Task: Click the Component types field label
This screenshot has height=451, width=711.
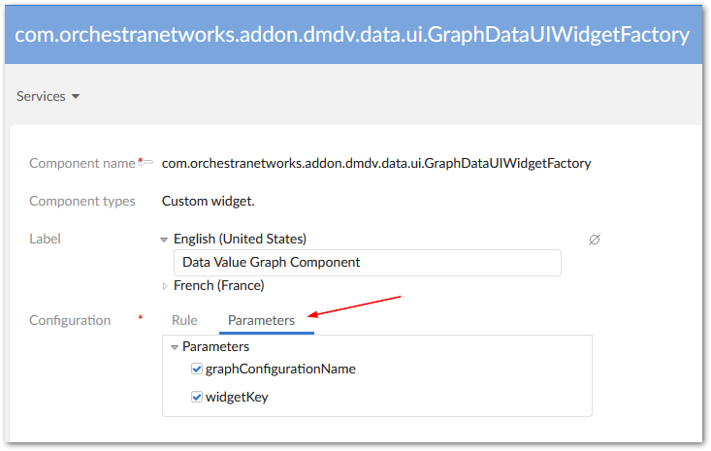Action: click(82, 201)
